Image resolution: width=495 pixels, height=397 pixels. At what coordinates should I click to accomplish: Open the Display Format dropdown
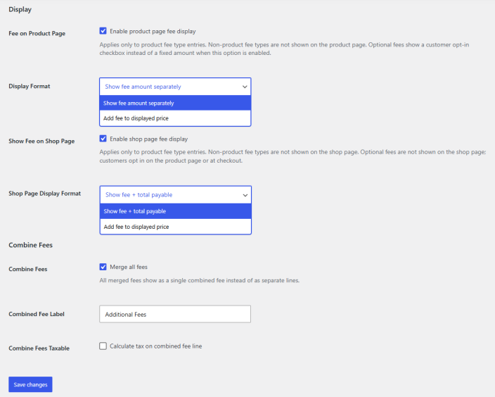[x=175, y=87]
